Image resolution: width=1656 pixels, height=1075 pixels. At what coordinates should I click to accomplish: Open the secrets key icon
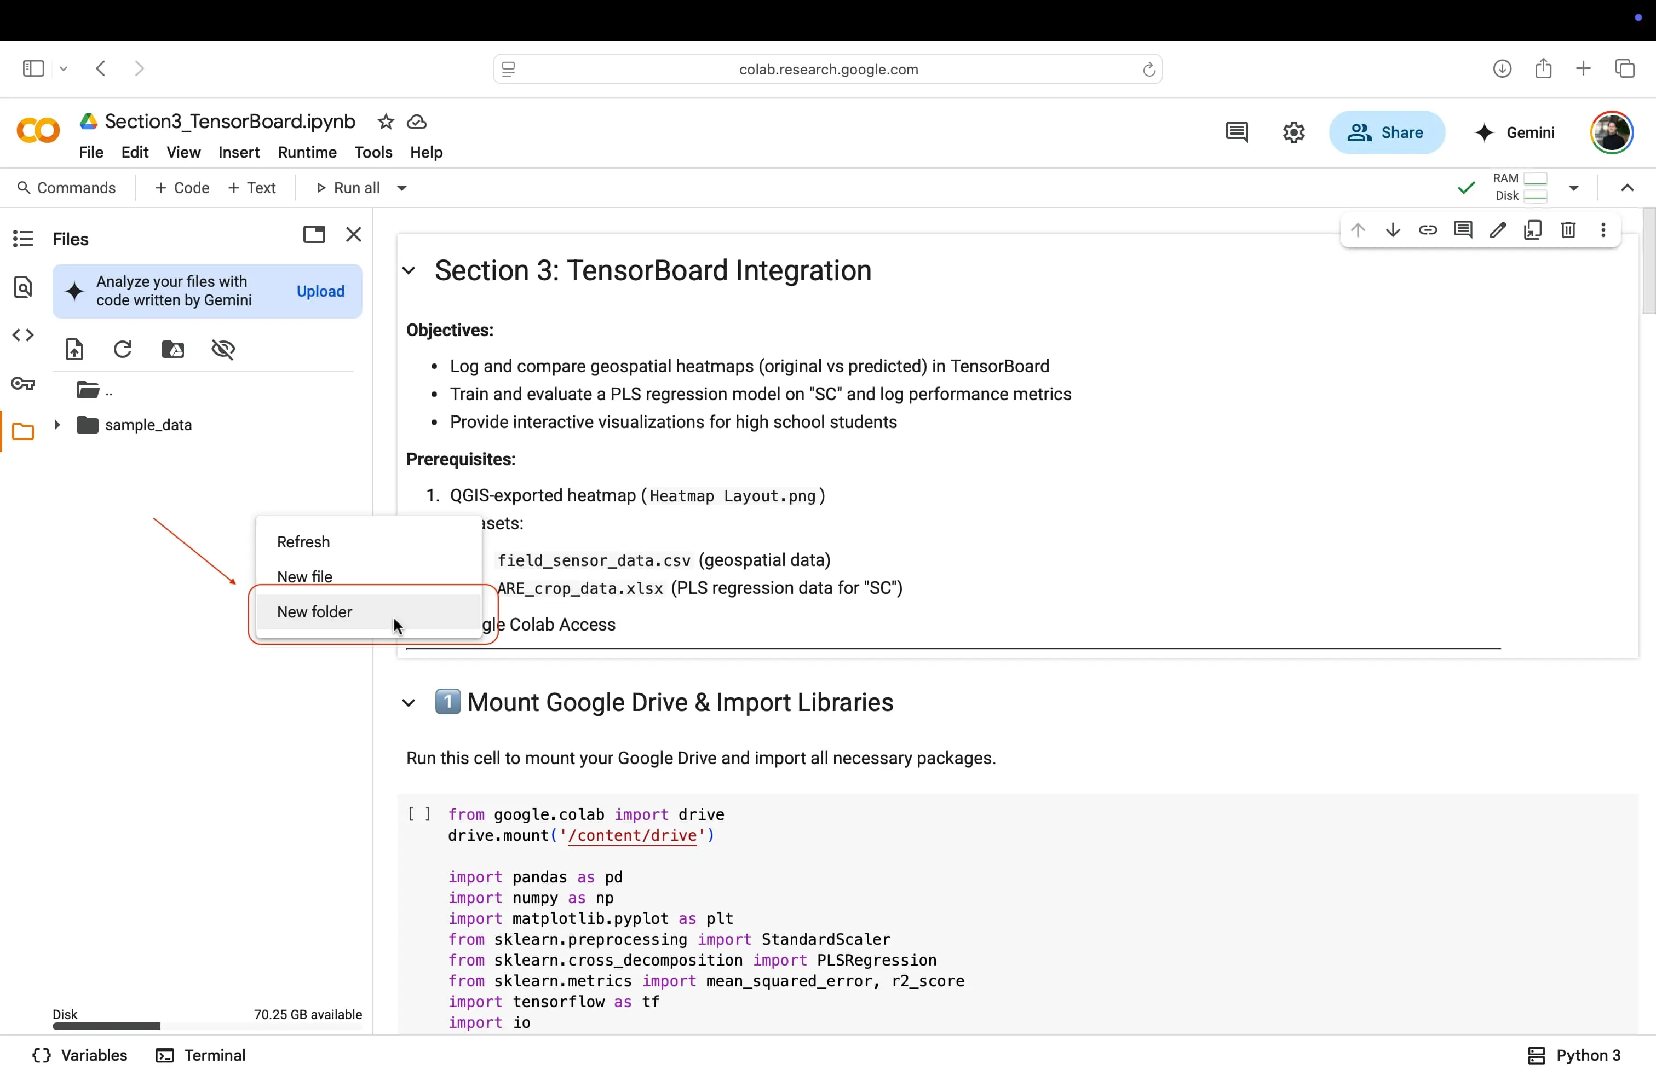point(23,384)
